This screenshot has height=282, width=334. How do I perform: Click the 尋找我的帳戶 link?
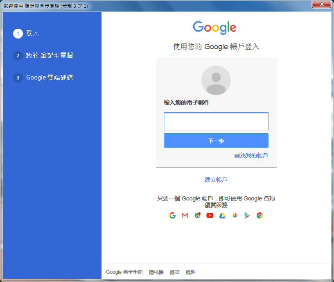tap(252, 156)
